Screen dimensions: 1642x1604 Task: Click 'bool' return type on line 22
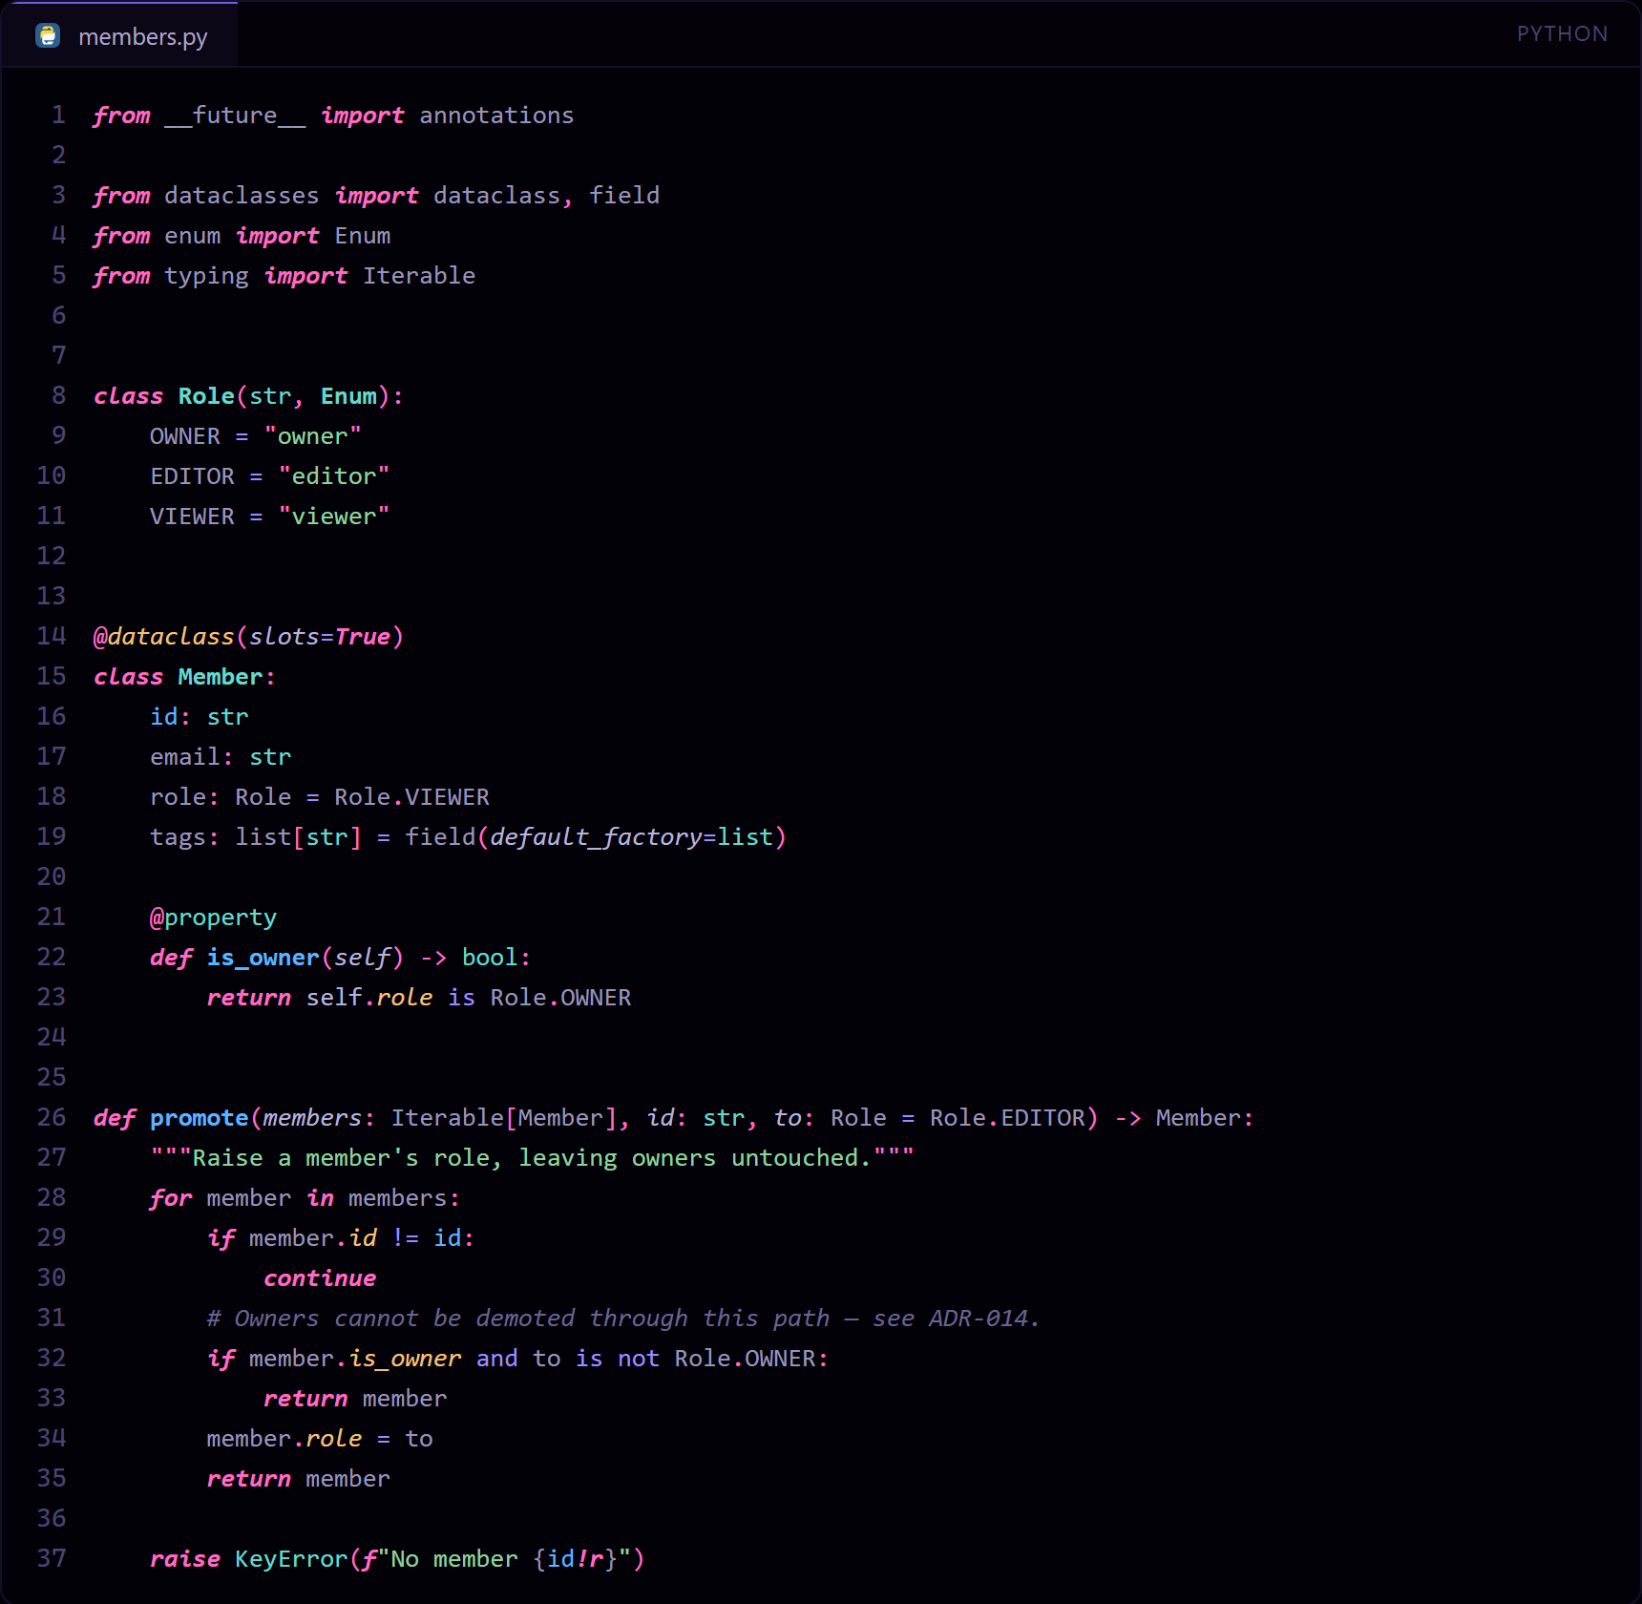[490, 958]
